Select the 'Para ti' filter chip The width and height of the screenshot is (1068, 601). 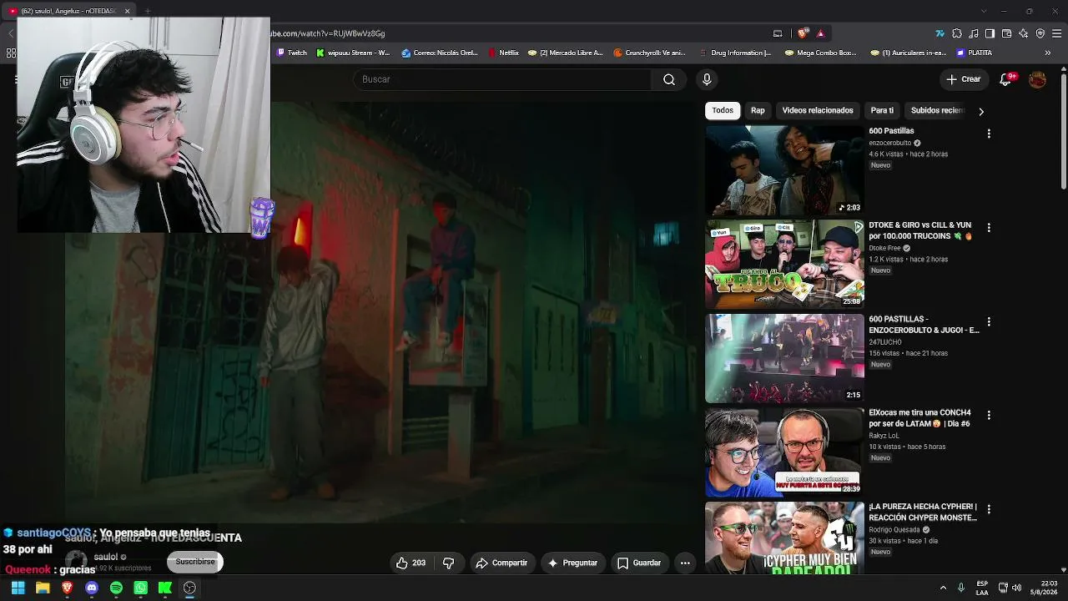(x=882, y=110)
